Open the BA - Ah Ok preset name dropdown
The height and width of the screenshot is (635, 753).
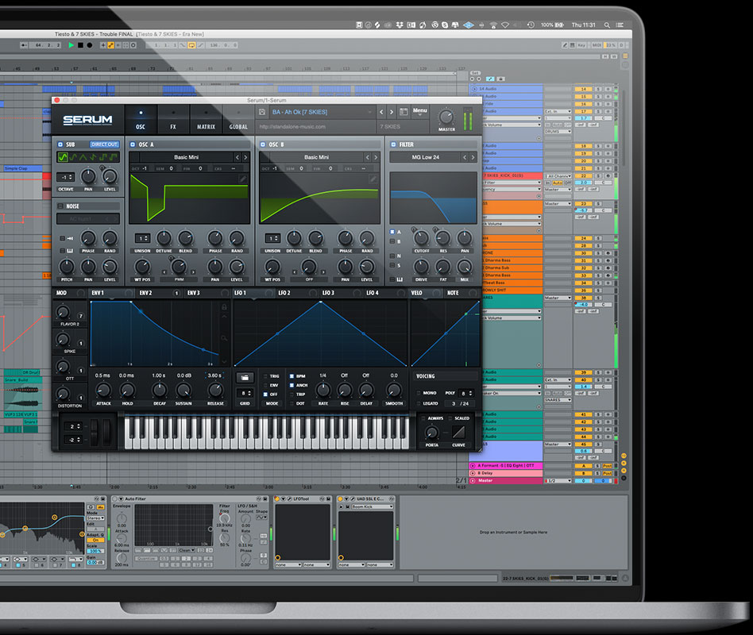[322, 112]
